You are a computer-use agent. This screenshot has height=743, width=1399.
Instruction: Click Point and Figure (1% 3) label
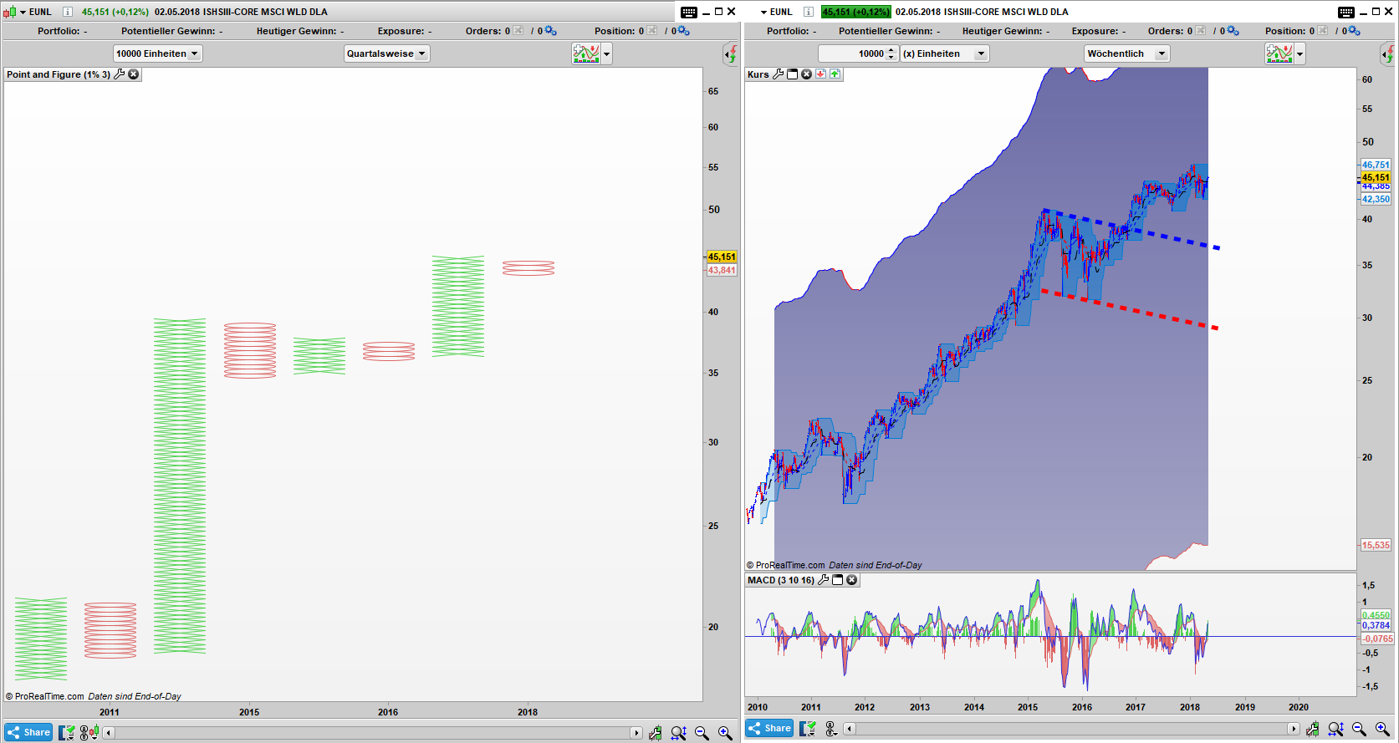(59, 74)
